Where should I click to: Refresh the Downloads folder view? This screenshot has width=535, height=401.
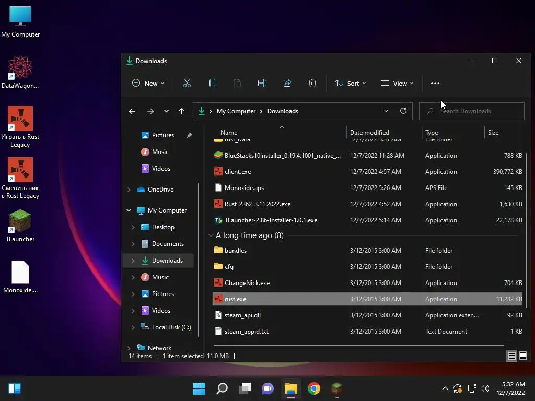coord(403,111)
